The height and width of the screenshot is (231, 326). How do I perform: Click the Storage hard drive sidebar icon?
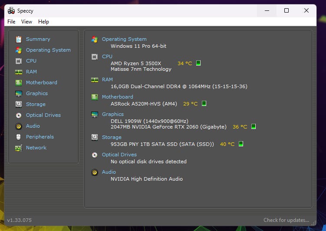(x=18, y=105)
